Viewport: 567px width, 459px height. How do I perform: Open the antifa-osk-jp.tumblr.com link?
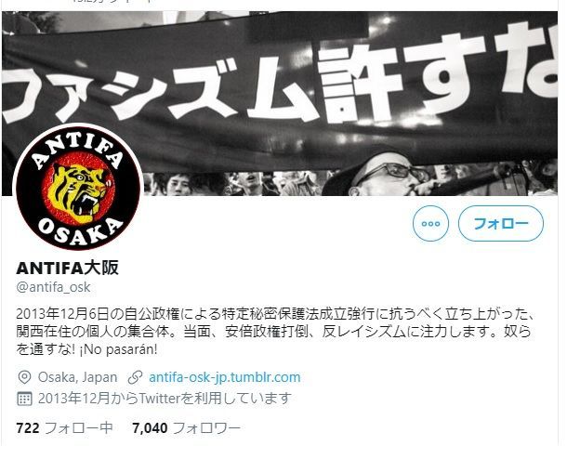(x=225, y=377)
